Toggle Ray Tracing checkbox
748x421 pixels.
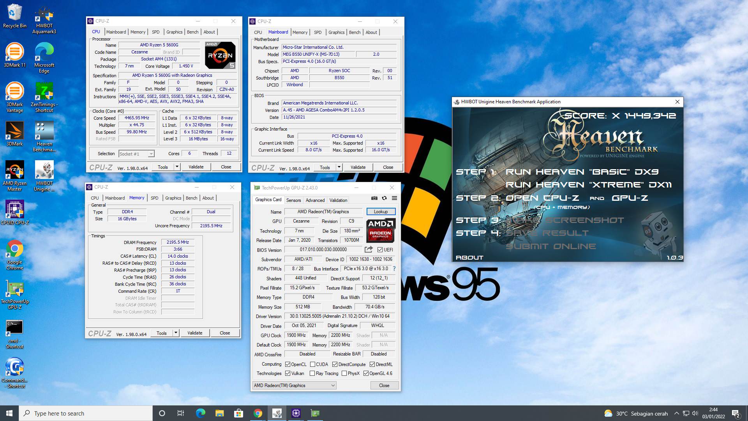click(x=312, y=373)
